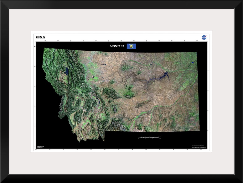243x183 pixels.
Task: Click Flathead Lake on the map
Action: point(67,71)
